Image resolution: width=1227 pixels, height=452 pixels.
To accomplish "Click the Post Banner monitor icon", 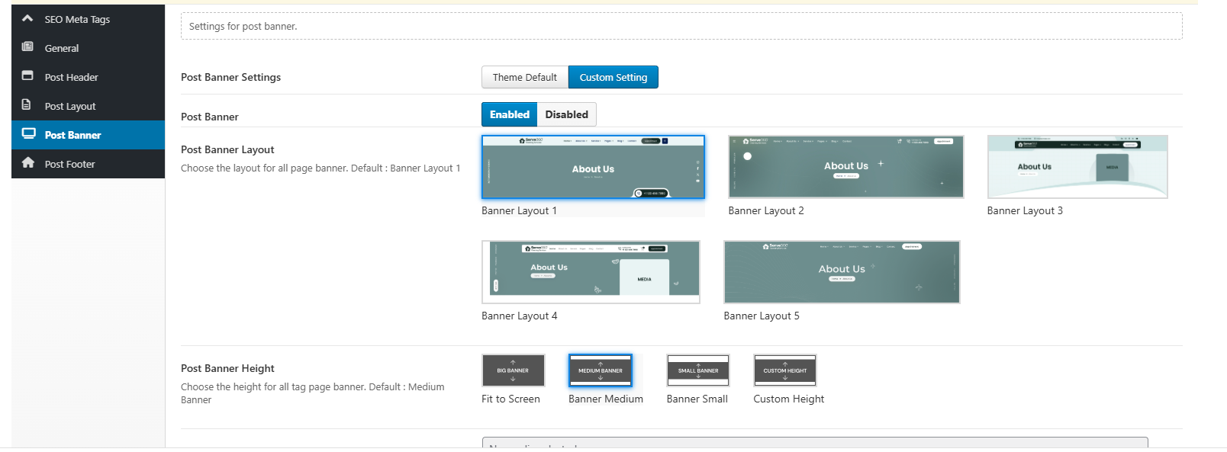I will click(x=28, y=134).
